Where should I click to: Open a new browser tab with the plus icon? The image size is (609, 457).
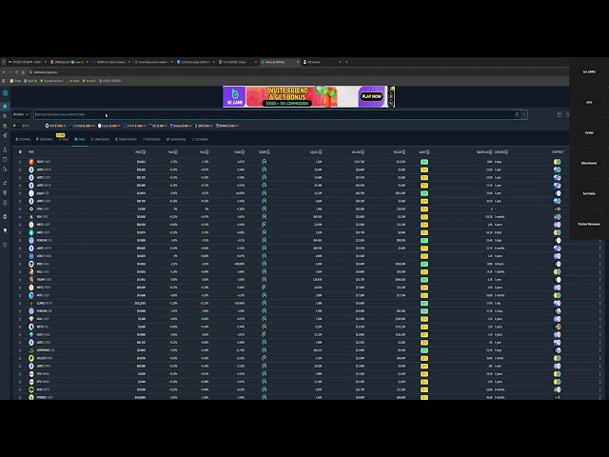tap(346, 62)
